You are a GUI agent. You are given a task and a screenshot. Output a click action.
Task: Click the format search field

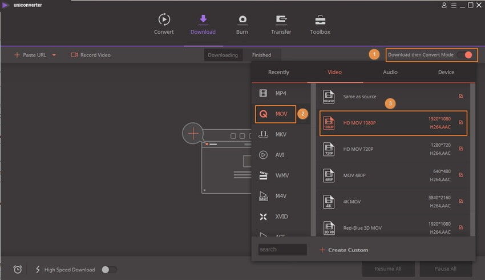tap(282, 250)
